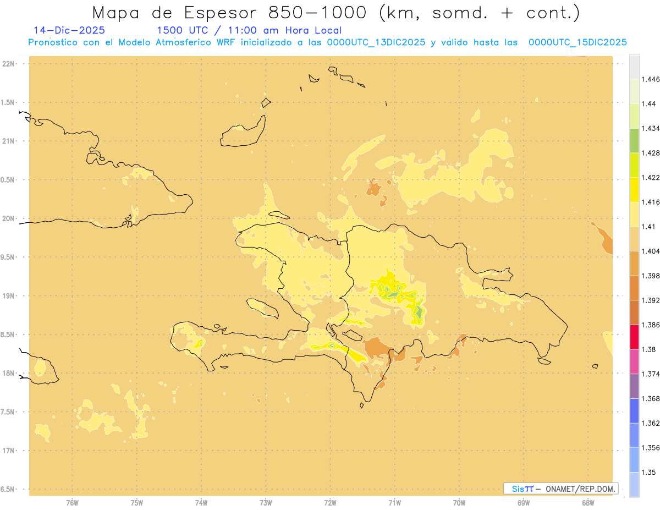
Task: Click the blue swatch between 1.368 and 1.362
Action: tap(634, 411)
